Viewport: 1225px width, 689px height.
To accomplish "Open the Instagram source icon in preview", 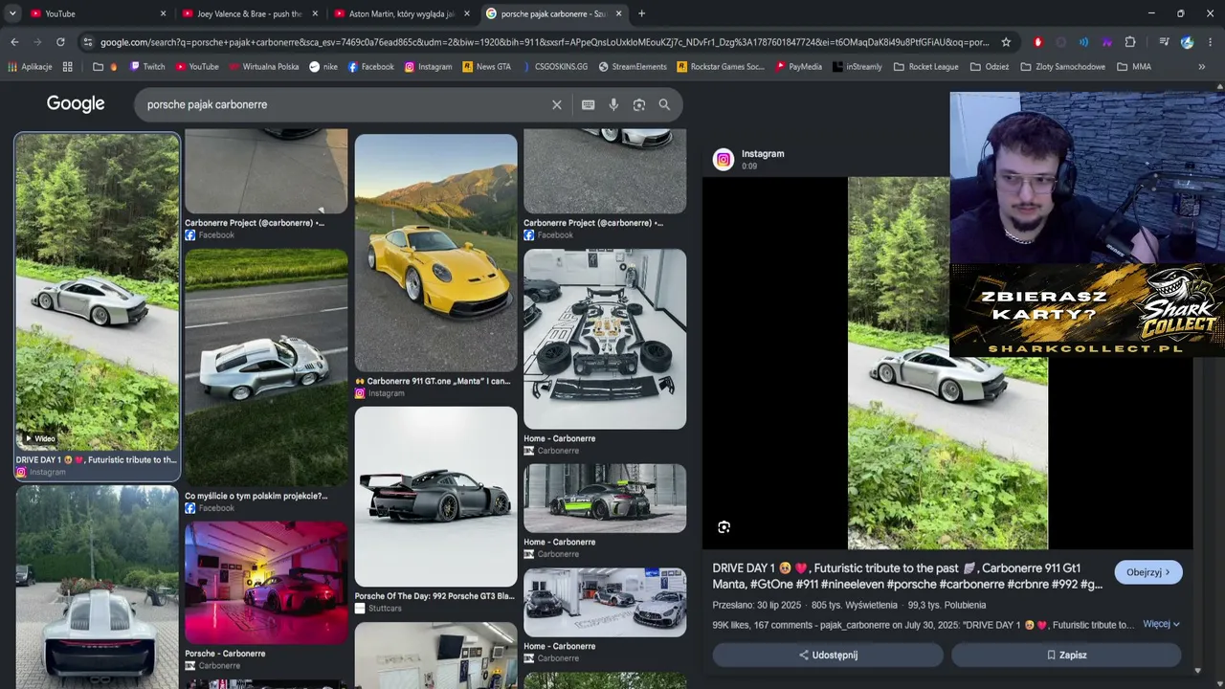I will (x=724, y=160).
